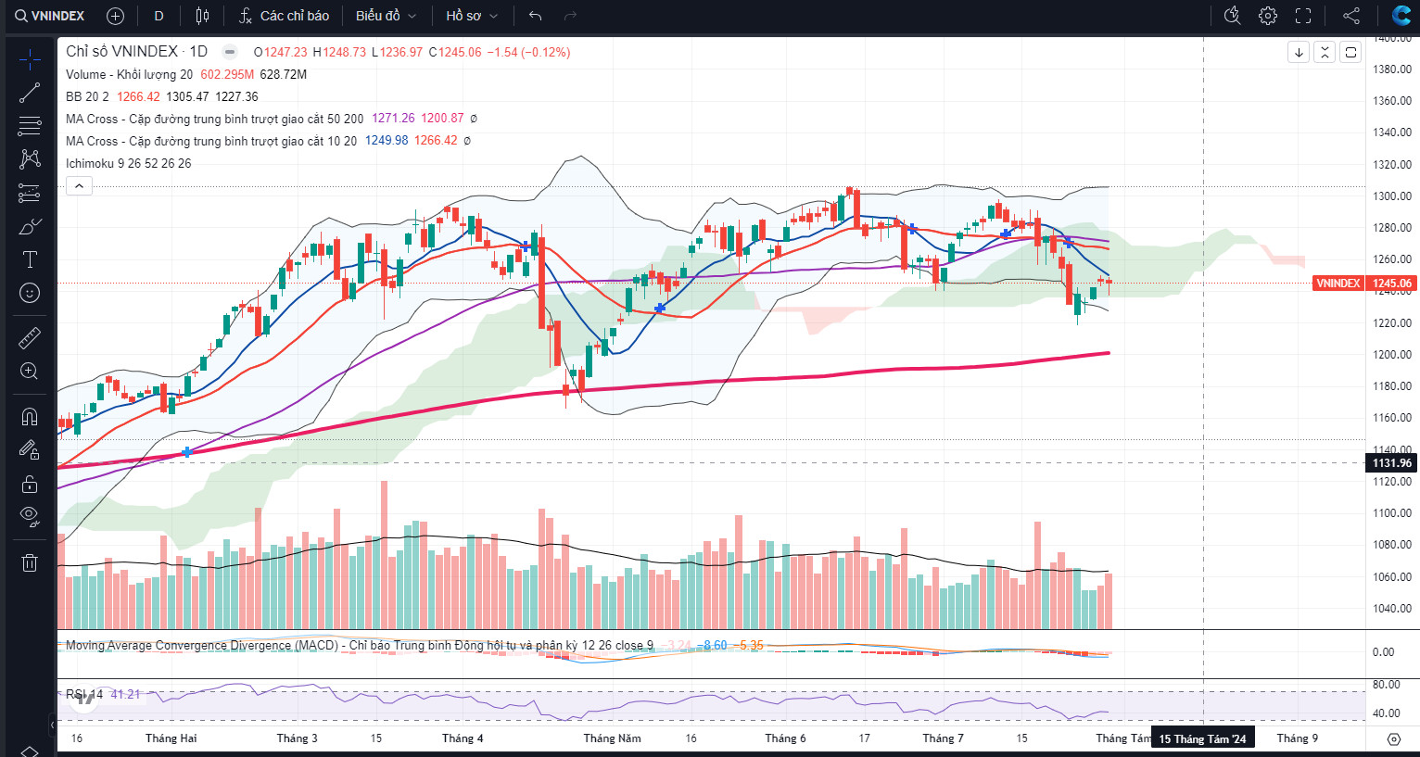This screenshot has width=1420, height=757.
Task: Select the trend line drawing tool
Action: click(30, 93)
